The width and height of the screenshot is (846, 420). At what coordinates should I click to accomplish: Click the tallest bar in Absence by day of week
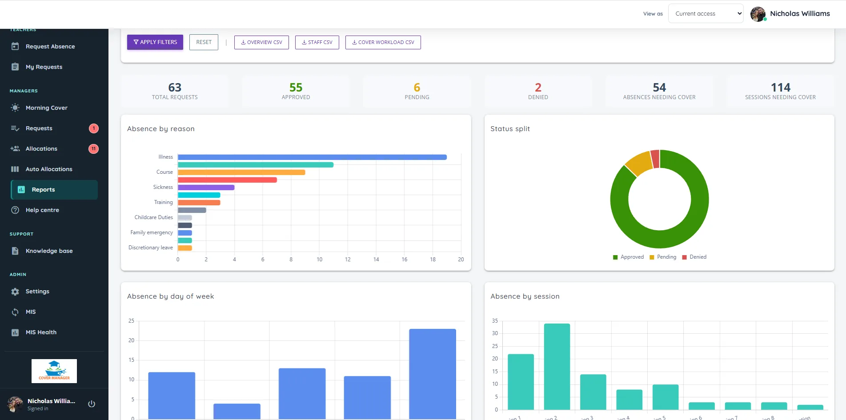[x=433, y=373]
